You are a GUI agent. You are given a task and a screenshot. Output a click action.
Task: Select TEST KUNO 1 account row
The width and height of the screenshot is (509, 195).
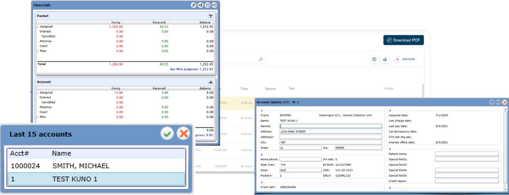click(x=95, y=179)
